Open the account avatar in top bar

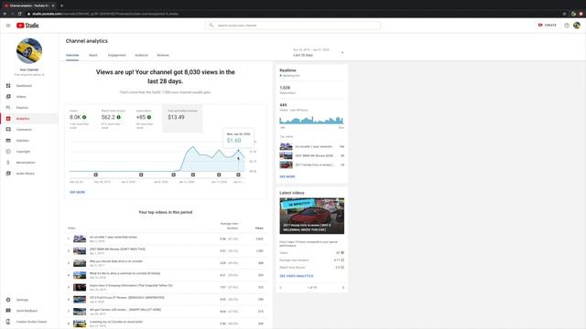tap(577, 26)
